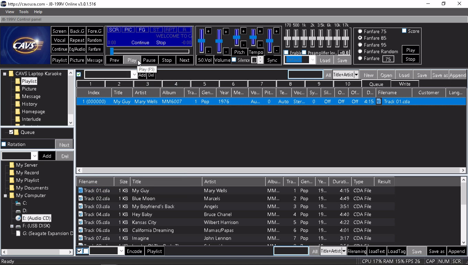Click the CAVS logo image
Viewport: 468px width, 265px height.
pyautogui.click(x=25, y=45)
